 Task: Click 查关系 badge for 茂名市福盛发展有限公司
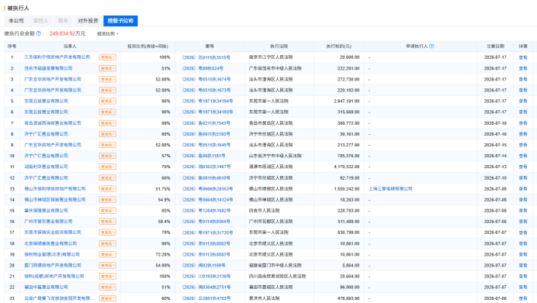click(108, 68)
